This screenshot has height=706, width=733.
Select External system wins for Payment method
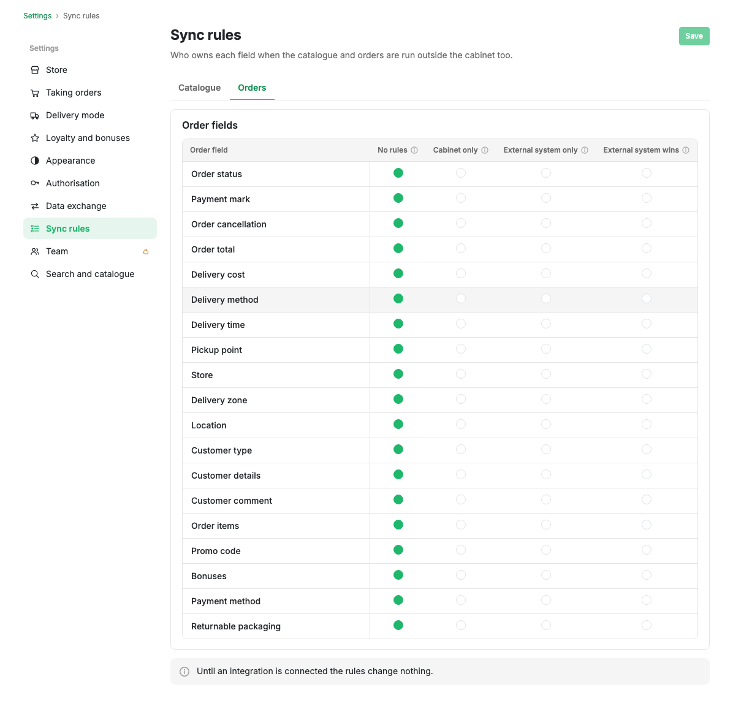pos(647,601)
